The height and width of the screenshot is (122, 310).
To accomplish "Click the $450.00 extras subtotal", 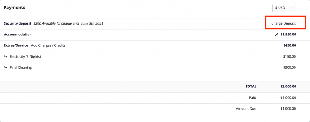I will [289, 45].
